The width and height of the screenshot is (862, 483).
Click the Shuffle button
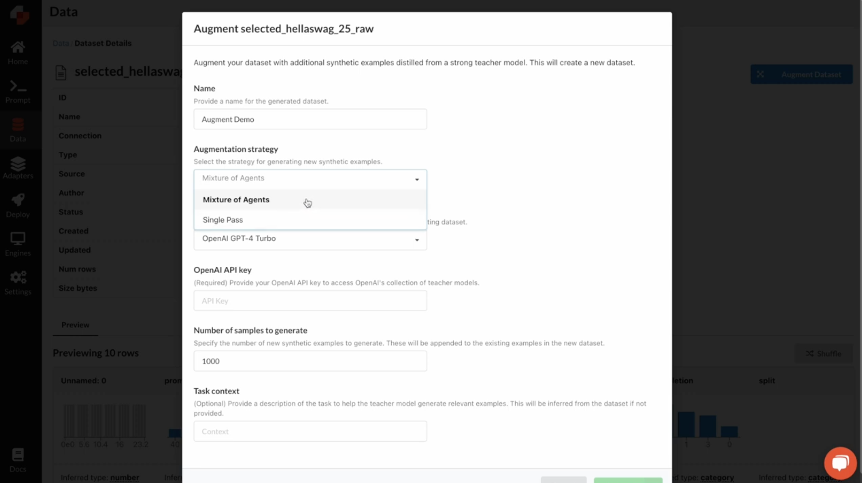pos(824,353)
